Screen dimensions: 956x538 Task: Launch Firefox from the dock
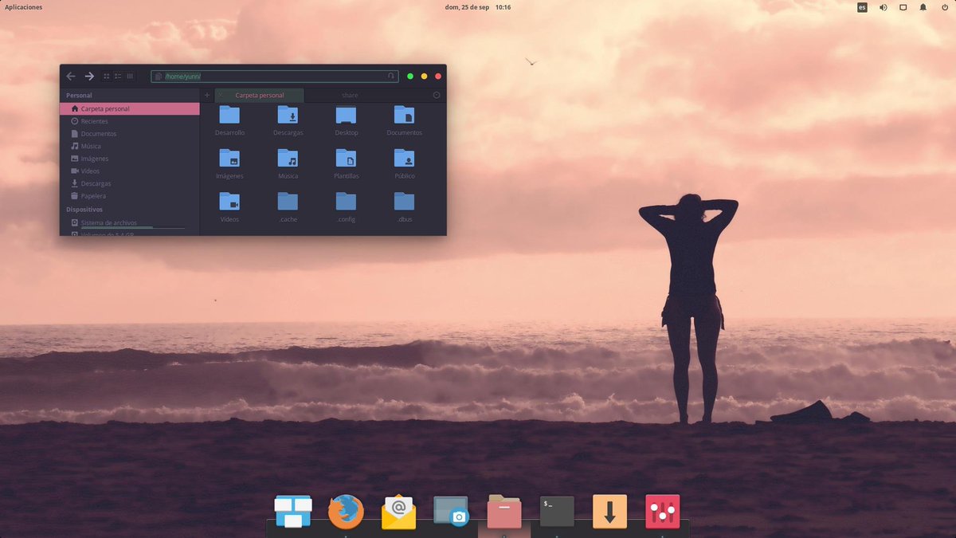point(346,512)
